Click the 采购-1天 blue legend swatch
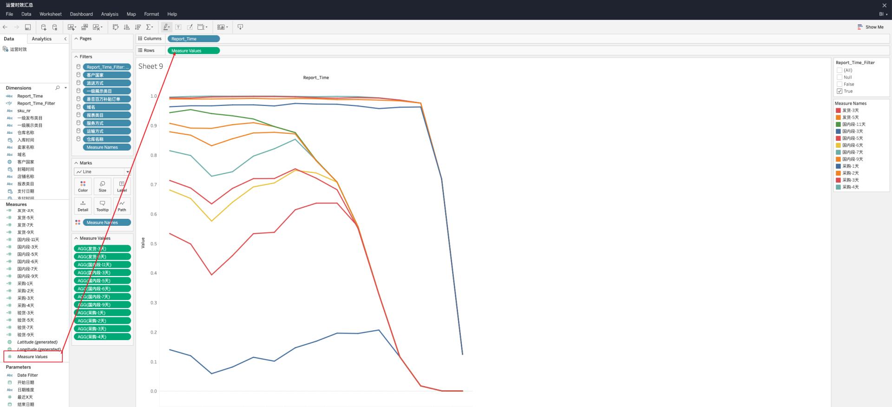This screenshot has width=892, height=407. (839, 166)
